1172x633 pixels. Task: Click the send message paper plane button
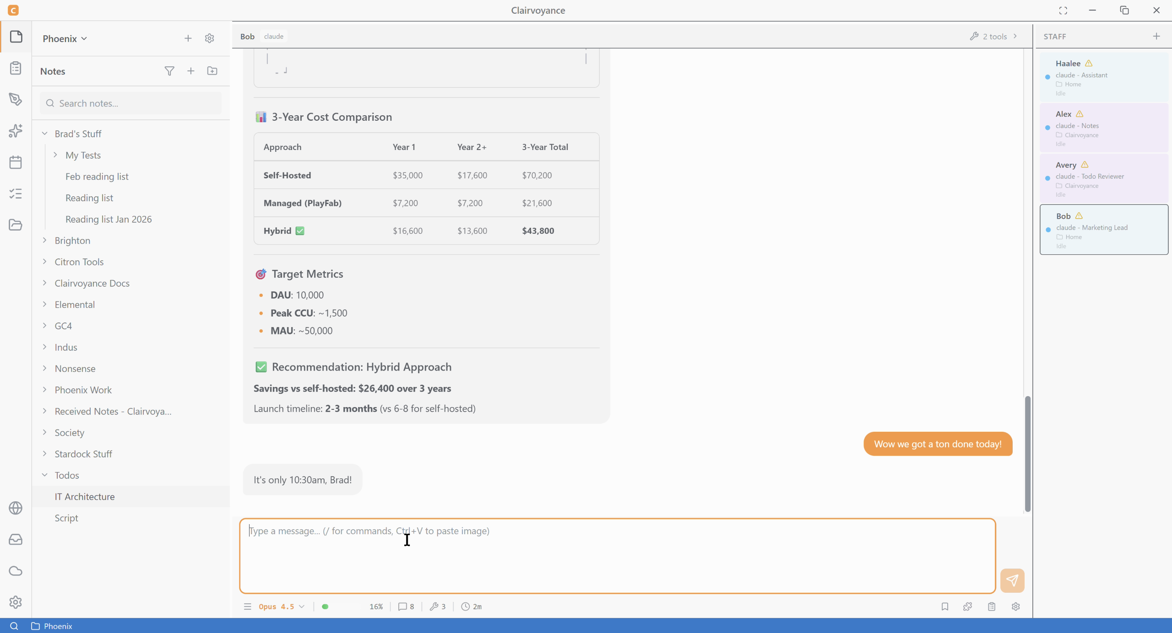click(1012, 580)
